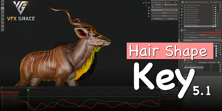This screenshot has width=222, height=111.
Task: Toggle render visibility for Strepsiceros_Hair_Mane
Action: 216,24
